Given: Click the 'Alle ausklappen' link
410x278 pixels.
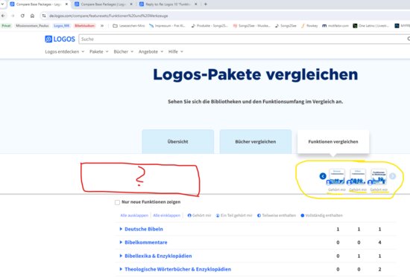Looking at the screenshot, I should pyautogui.click(x=134, y=216).
